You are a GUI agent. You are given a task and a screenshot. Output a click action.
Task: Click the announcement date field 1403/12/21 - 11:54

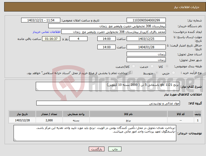coord(41,20)
